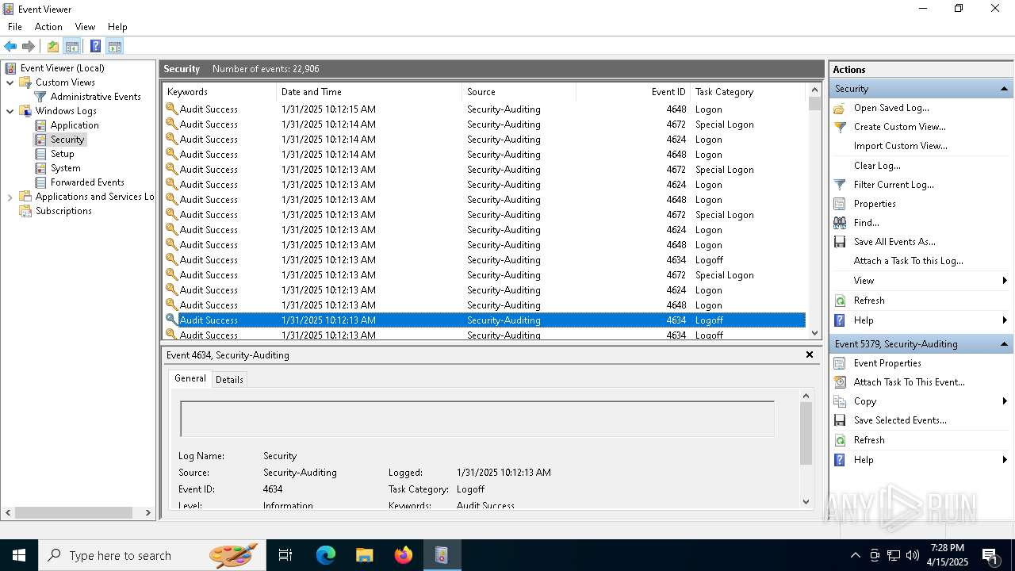The height and width of the screenshot is (571, 1015).
Task: Open the notification center icon
Action: tap(990, 555)
